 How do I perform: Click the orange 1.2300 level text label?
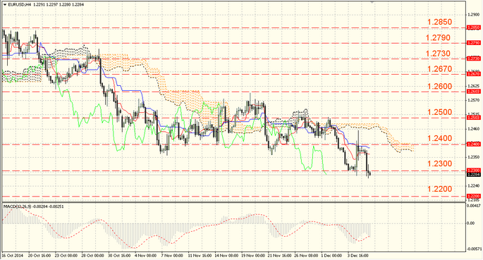click(439, 163)
